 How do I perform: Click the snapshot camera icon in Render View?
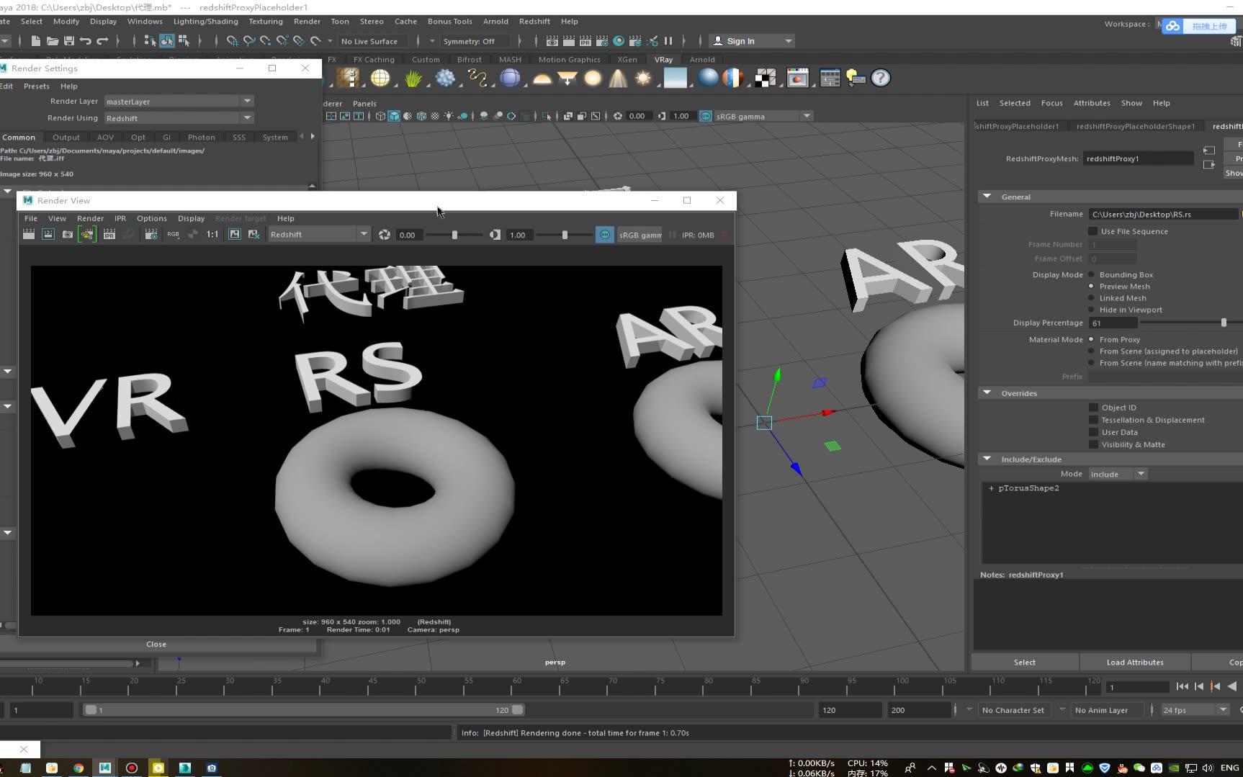point(68,235)
